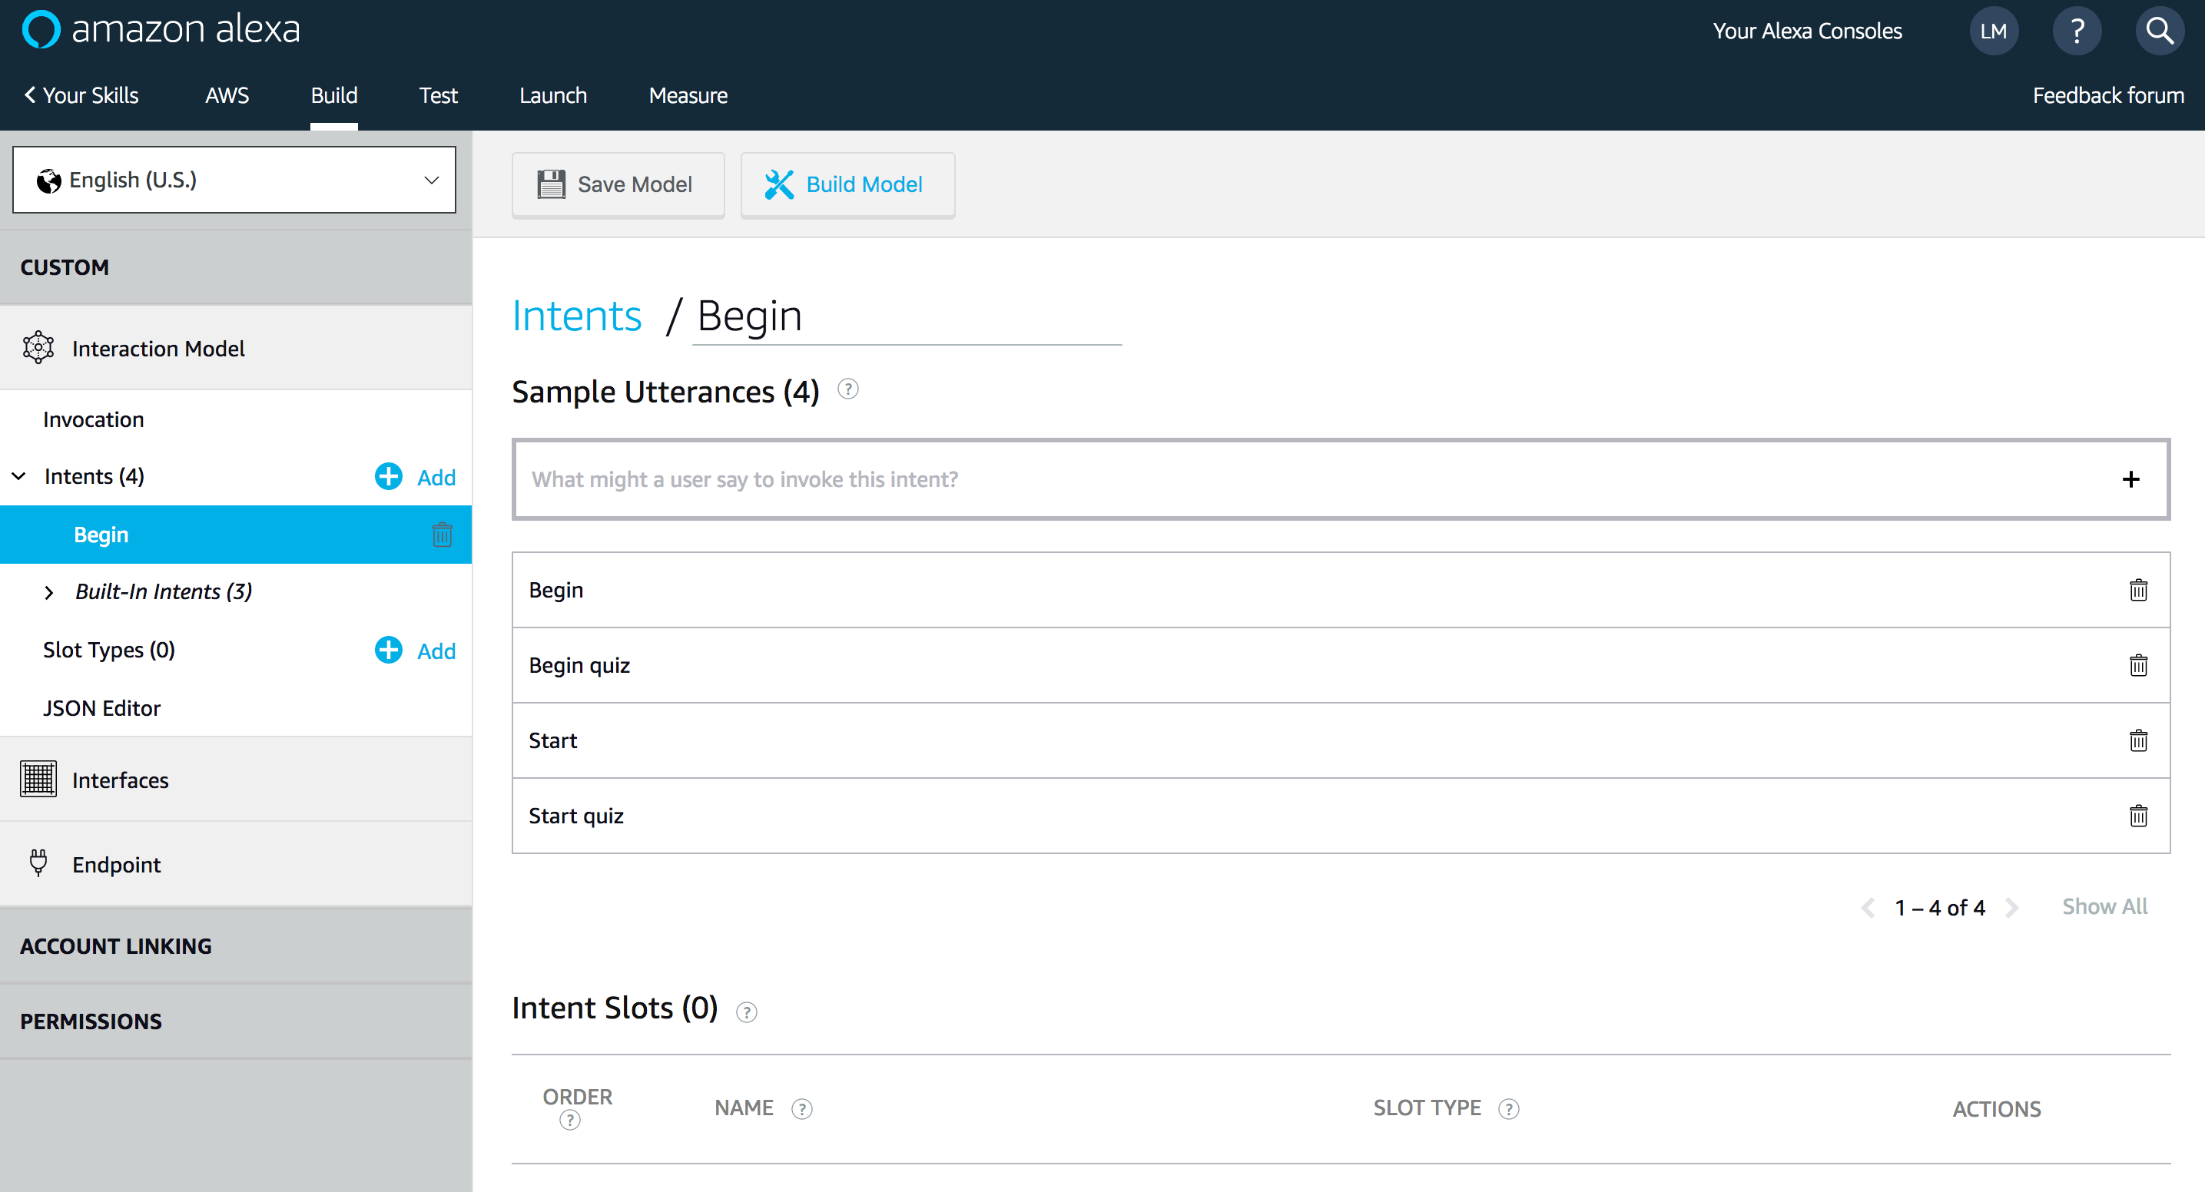Click the "1 – 4 of 4" pagination text
The height and width of the screenshot is (1192, 2205).
pyautogui.click(x=1940, y=907)
